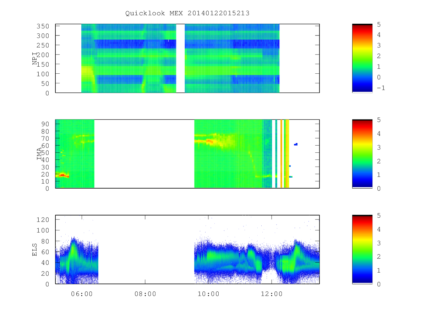Click the 08:00 time tick label
The image size is (426, 319).
(145, 294)
